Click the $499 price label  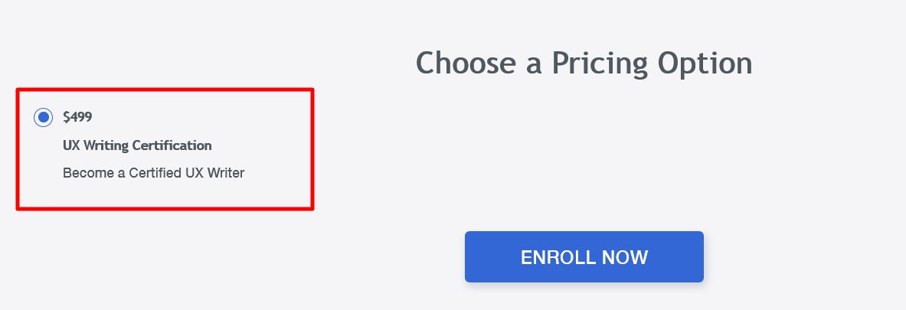[x=77, y=117]
